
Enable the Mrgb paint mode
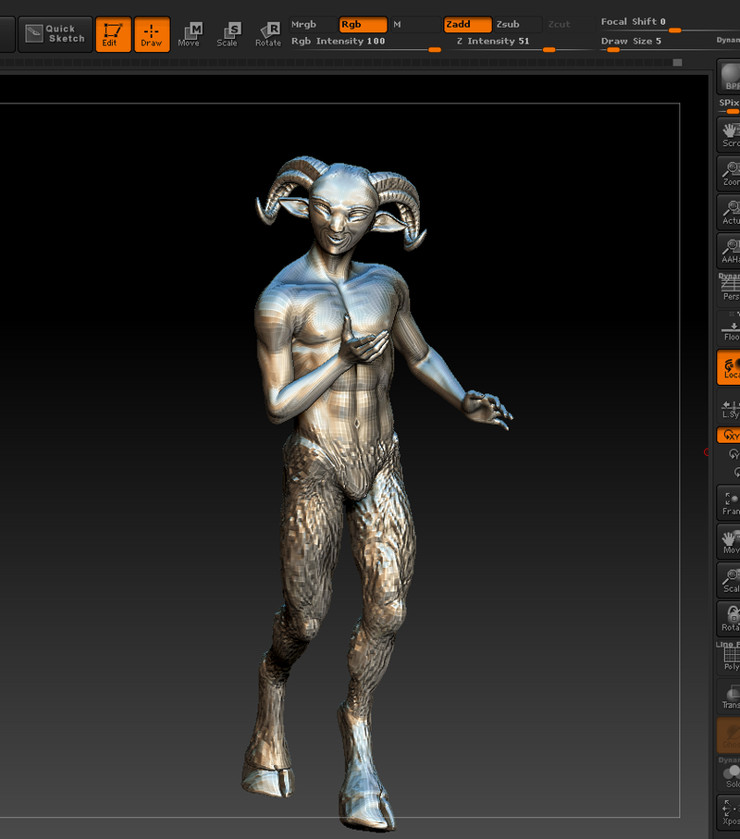point(313,25)
